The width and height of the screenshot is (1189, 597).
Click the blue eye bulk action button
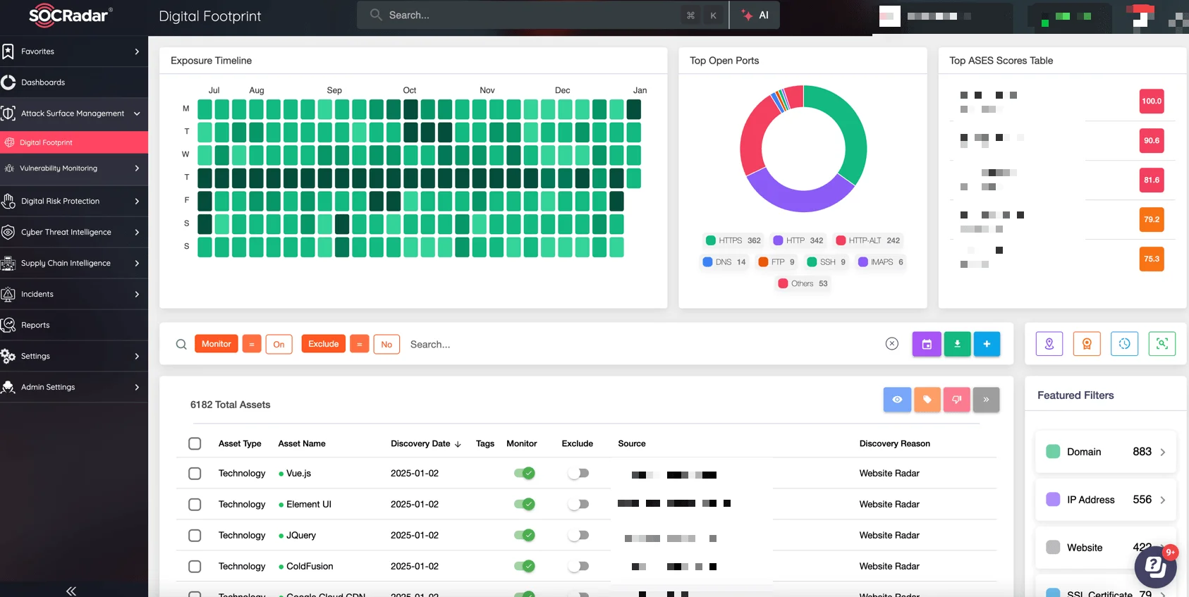tap(897, 400)
